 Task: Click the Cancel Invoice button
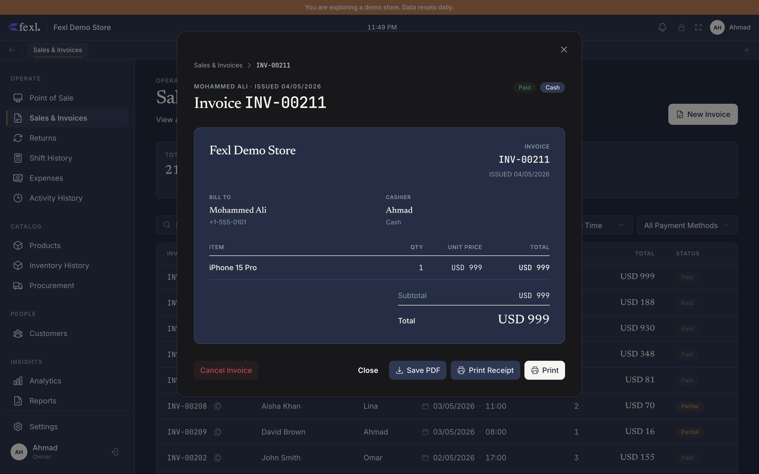(x=226, y=370)
